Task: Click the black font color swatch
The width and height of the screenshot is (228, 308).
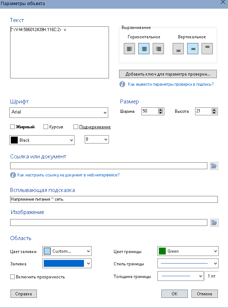Action: click(14, 140)
